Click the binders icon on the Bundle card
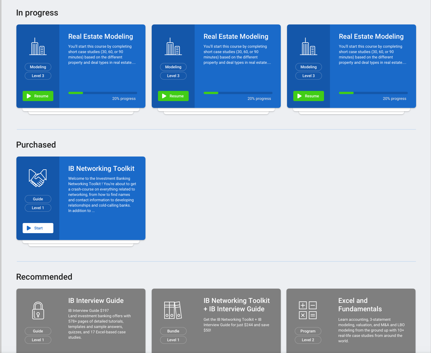The width and height of the screenshot is (431, 353). coord(173,310)
